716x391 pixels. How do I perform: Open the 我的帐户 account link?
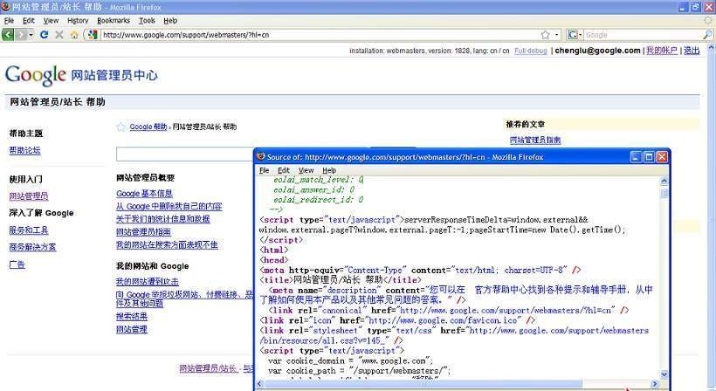coord(662,51)
